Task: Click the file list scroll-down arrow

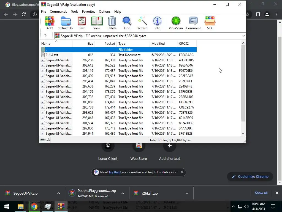Action: (x=243, y=134)
